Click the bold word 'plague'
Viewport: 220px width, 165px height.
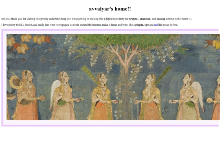click(x=139, y=25)
